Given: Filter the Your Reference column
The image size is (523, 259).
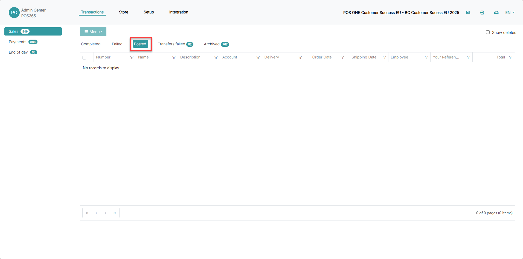Looking at the screenshot, I should tap(469, 57).
